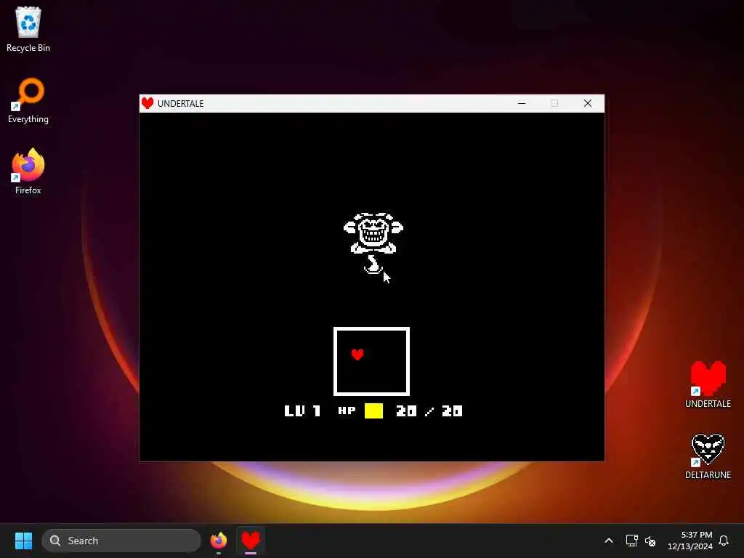
Task: Click the red soul heart in battle box
Action: tap(357, 355)
